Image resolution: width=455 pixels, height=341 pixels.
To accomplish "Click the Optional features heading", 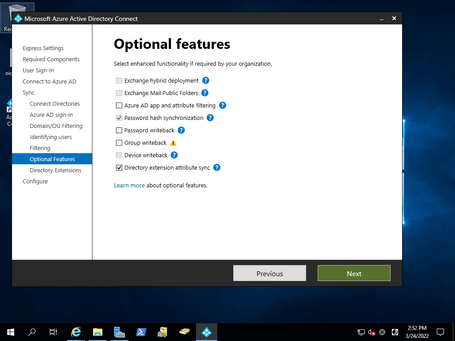I will (x=172, y=44).
